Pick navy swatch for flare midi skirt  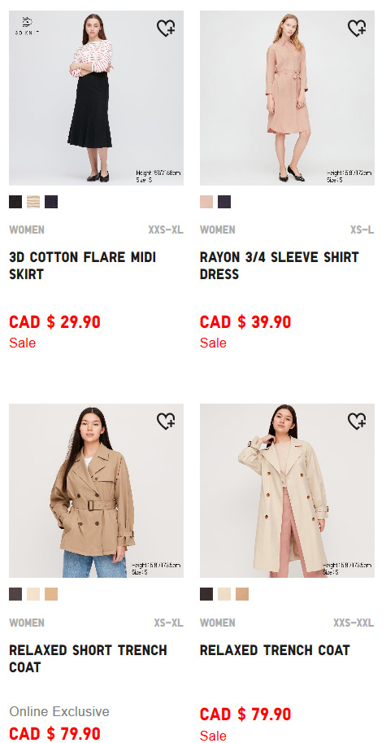click(51, 202)
